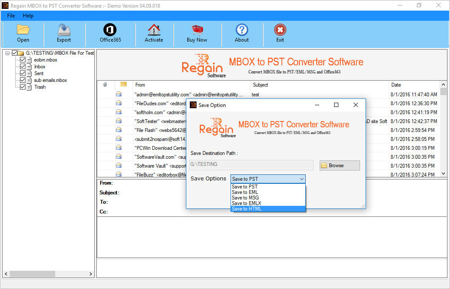Select Inbox in the folder tree
This screenshot has width=450, height=289.
click(x=40, y=67)
